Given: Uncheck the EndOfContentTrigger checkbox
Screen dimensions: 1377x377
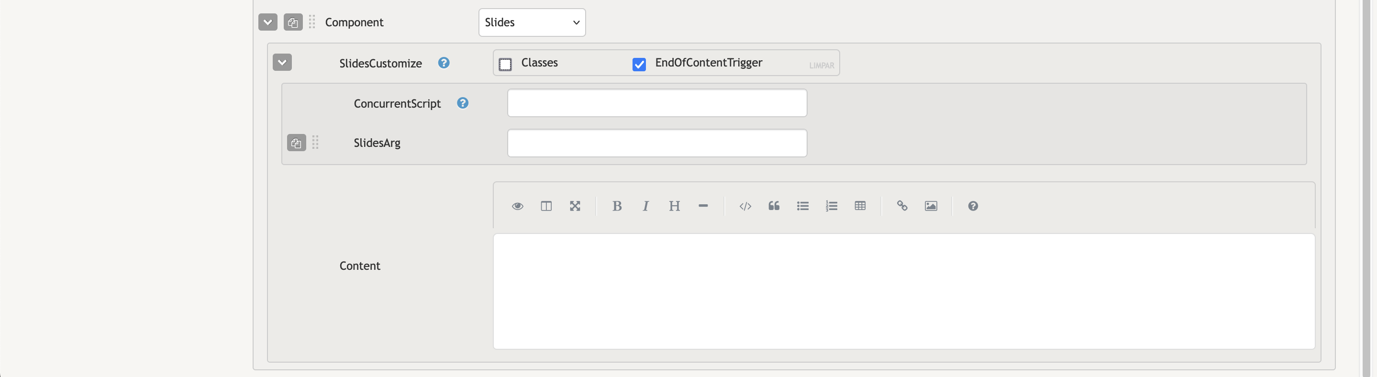Looking at the screenshot, I should tap(639, 64).
